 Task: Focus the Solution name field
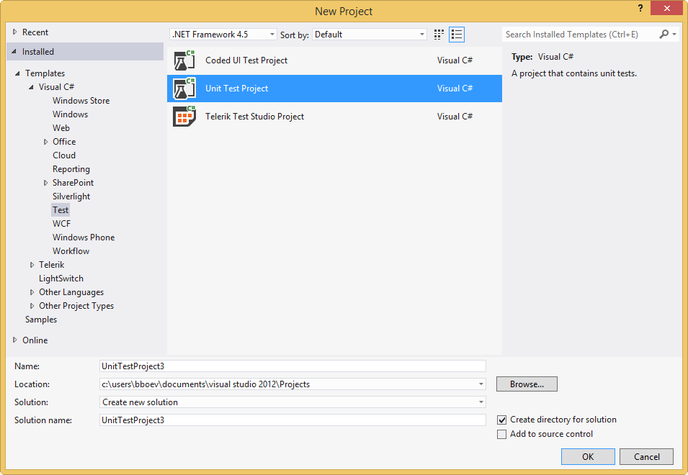[292, 420]
